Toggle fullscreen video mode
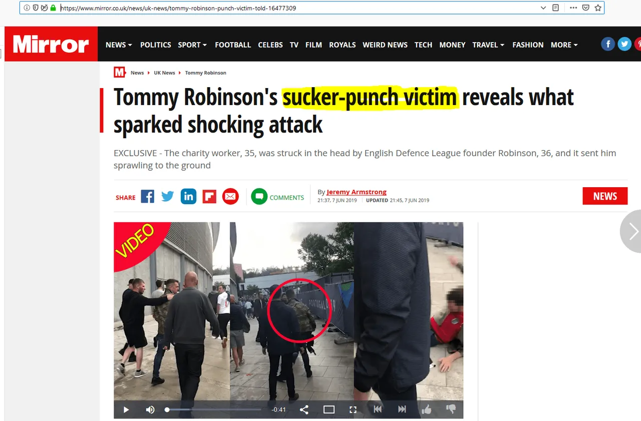This screenshot has height=421, width=641. [x=353, y=409]
